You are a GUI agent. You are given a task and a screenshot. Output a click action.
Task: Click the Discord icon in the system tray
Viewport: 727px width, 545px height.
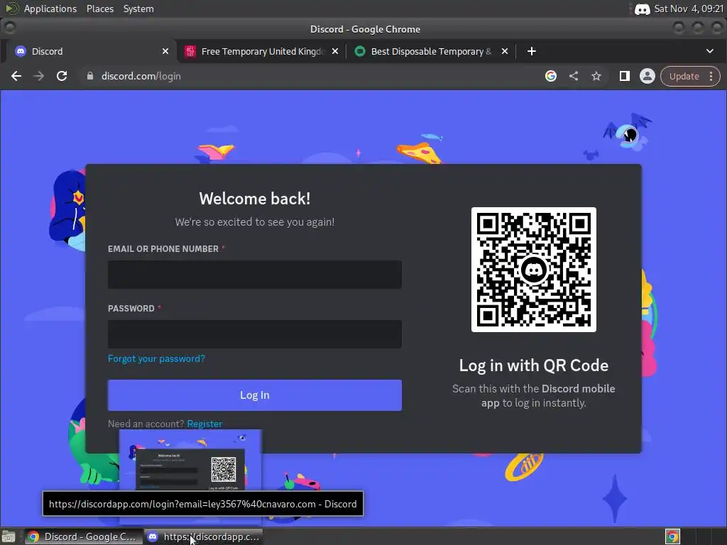[x=642, y=9]
